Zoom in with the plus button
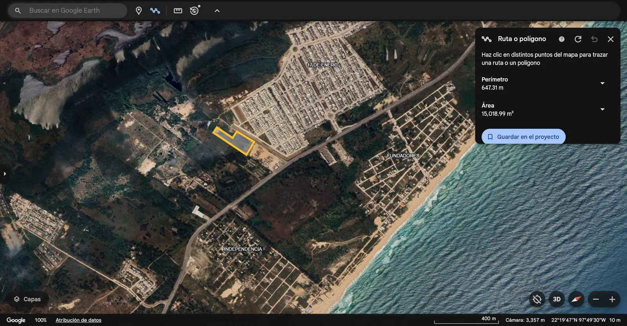The width and height of the screenshot is (627, 326). [x=612, y=299]
